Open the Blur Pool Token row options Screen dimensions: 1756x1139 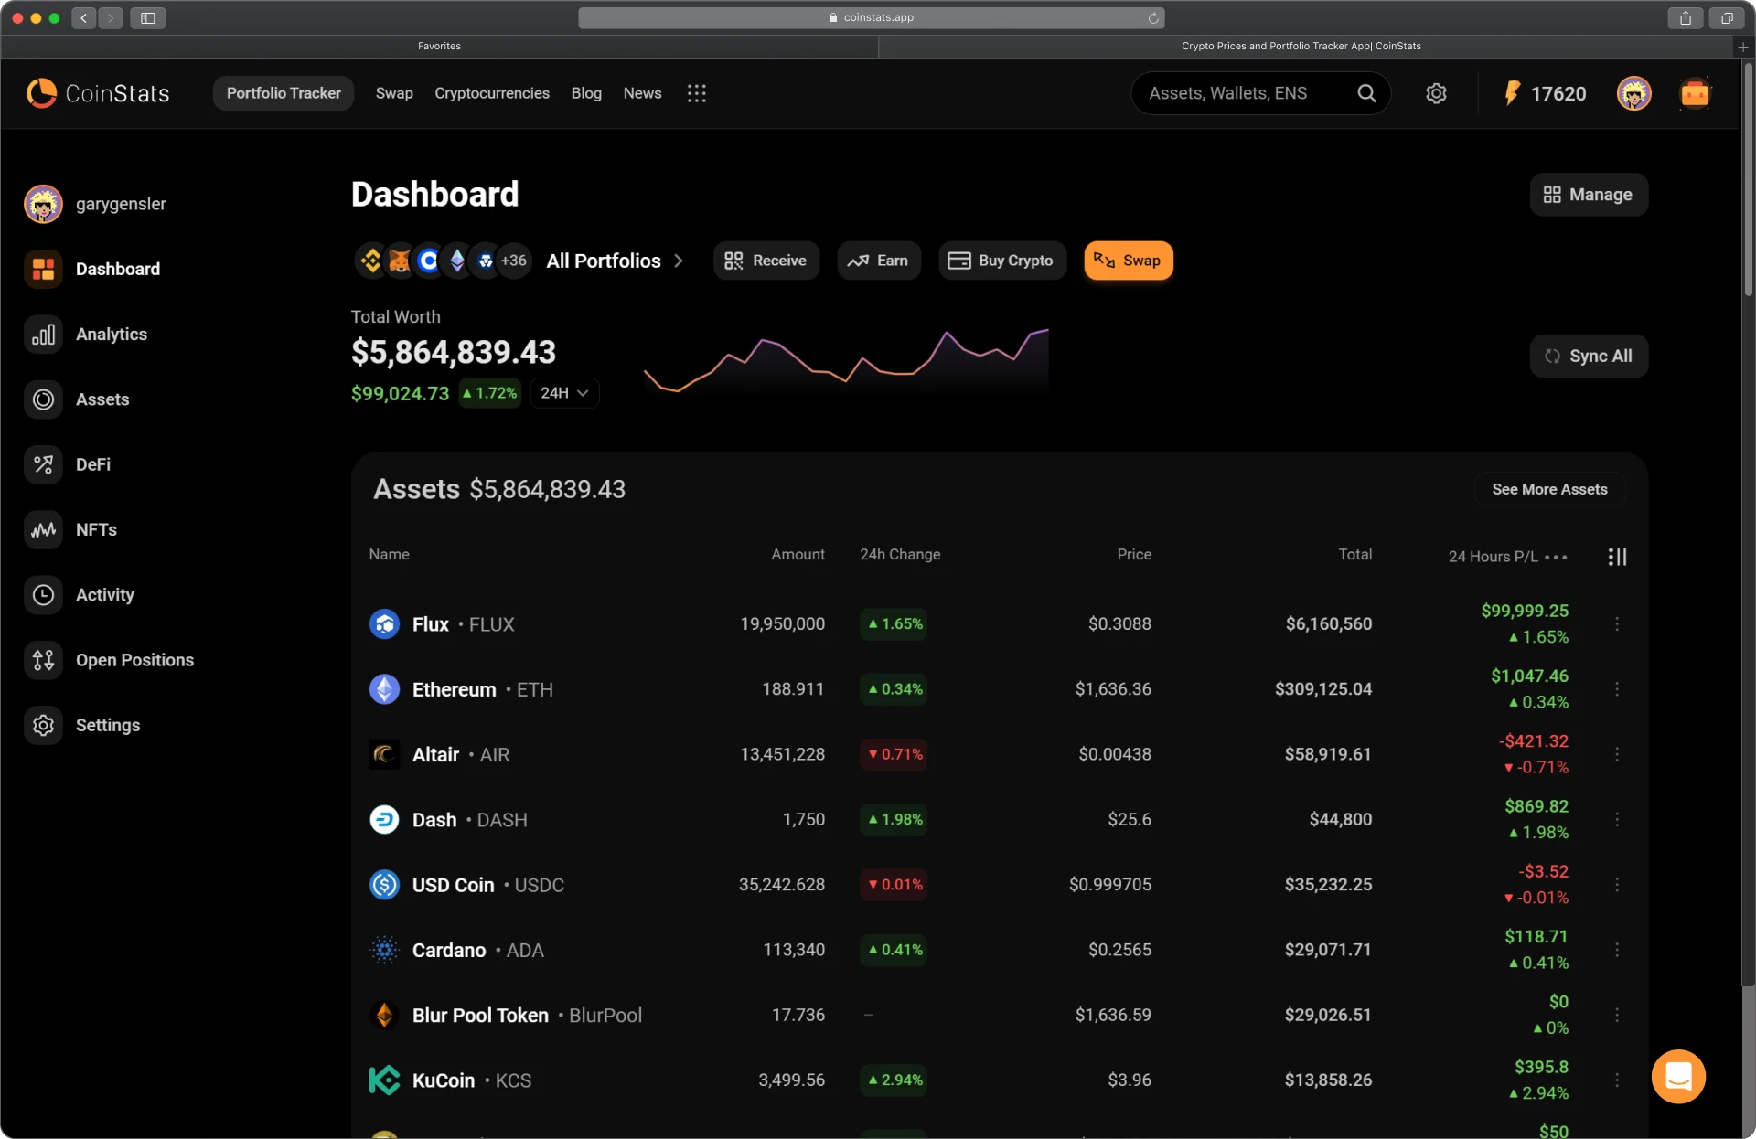coord(1617,1015)
